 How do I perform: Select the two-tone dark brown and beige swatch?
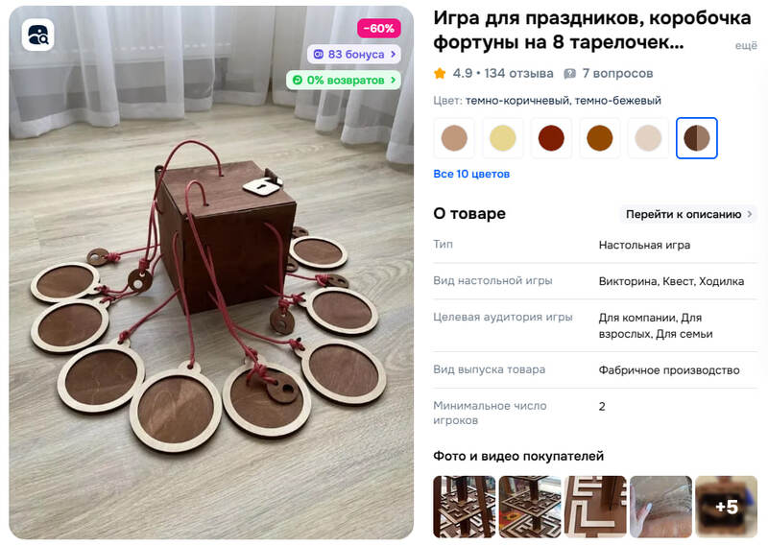pyautogui.click(x=697, y=138)
